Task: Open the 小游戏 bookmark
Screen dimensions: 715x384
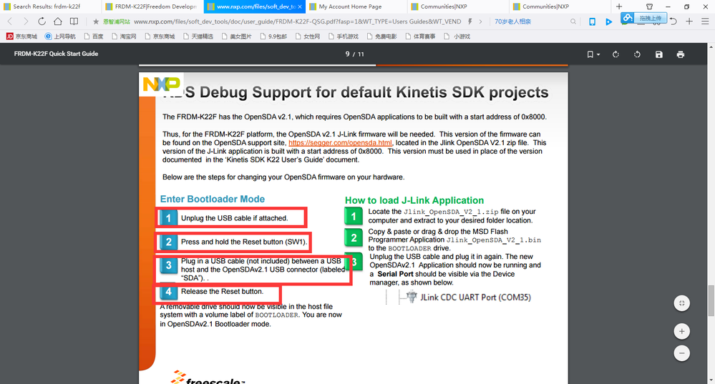Action: [x=457, y=36]
